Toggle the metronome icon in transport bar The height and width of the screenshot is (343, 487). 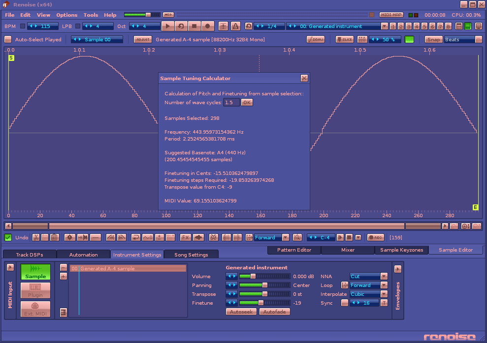pos(235,27)
